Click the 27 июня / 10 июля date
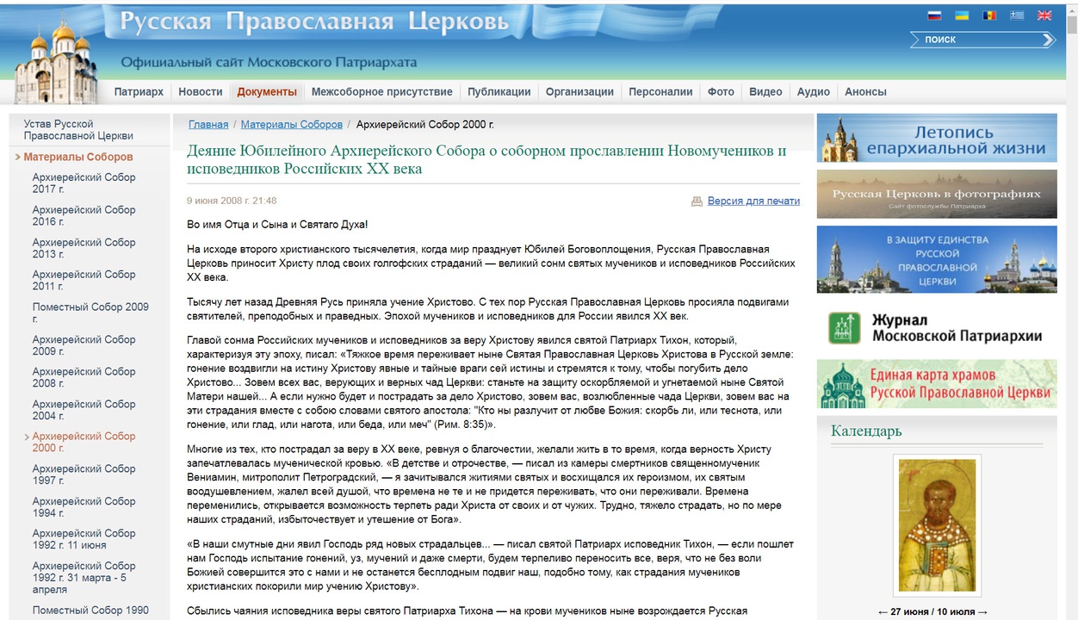 [x=932, y=612]
